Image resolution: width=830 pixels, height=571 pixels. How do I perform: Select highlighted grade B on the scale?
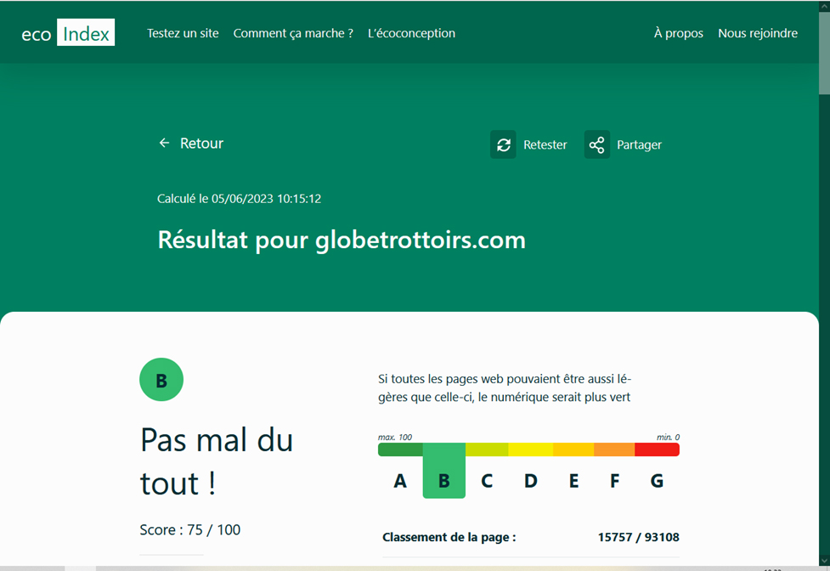click(444, 471)
